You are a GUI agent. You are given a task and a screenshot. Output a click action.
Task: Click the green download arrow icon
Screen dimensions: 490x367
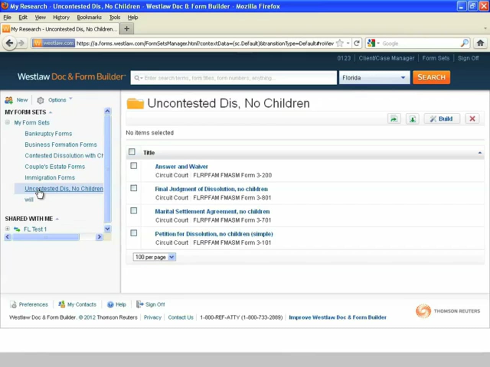[x=412, y=119]
